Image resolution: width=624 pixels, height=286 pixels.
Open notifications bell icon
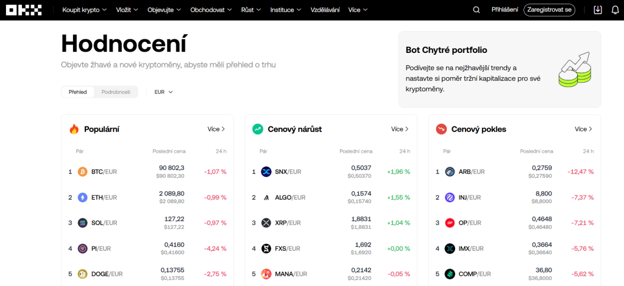[x=614, y=10]
